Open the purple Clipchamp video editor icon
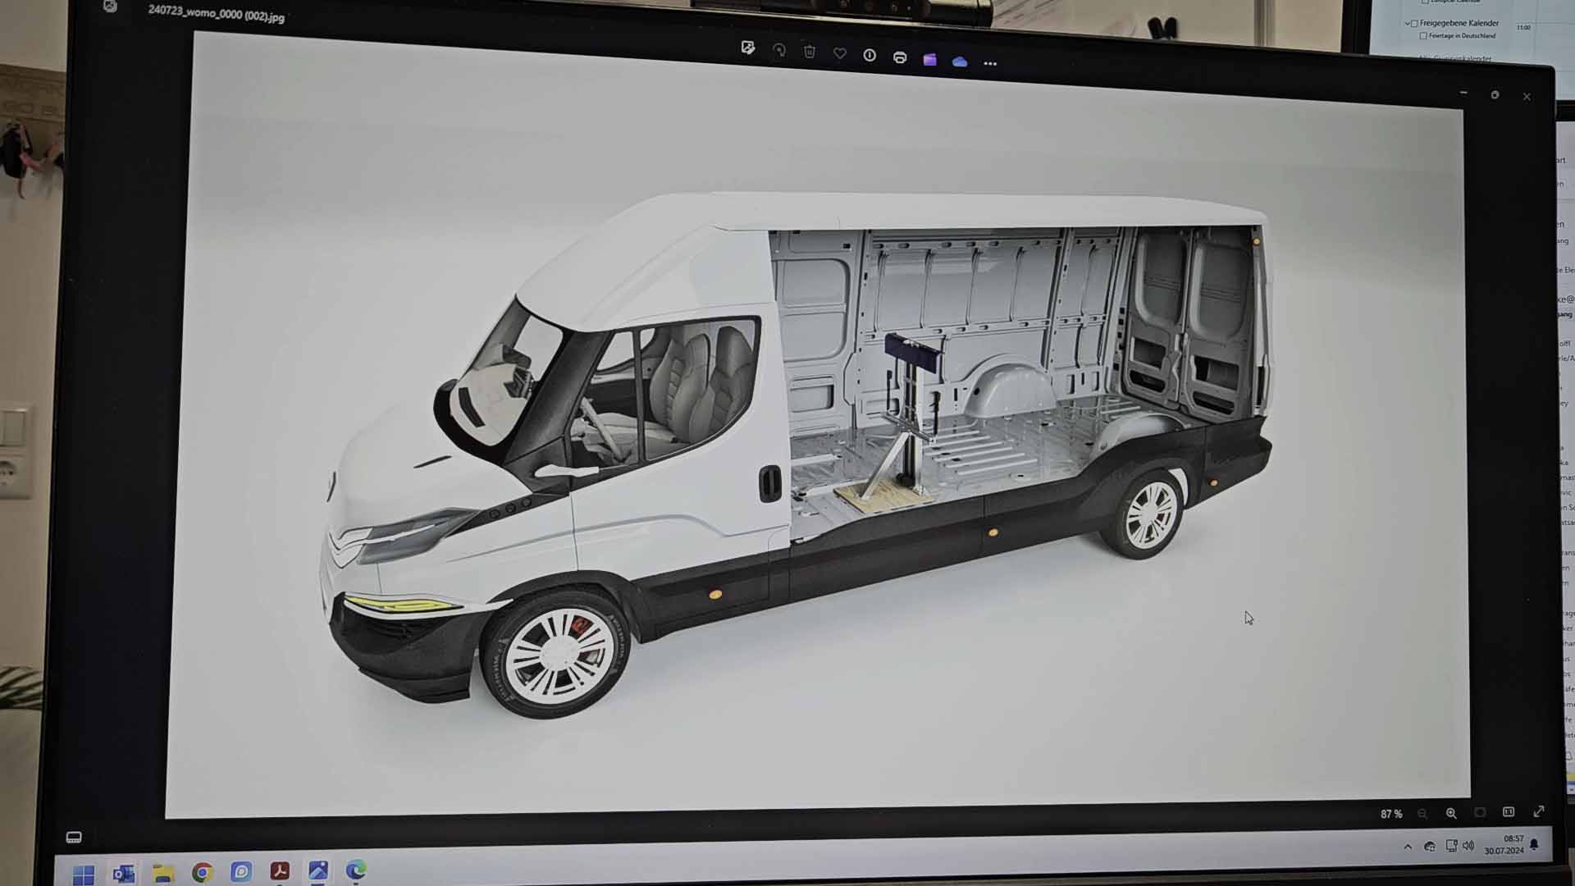This screenshot has height=886, width=1575. point(929,59)
